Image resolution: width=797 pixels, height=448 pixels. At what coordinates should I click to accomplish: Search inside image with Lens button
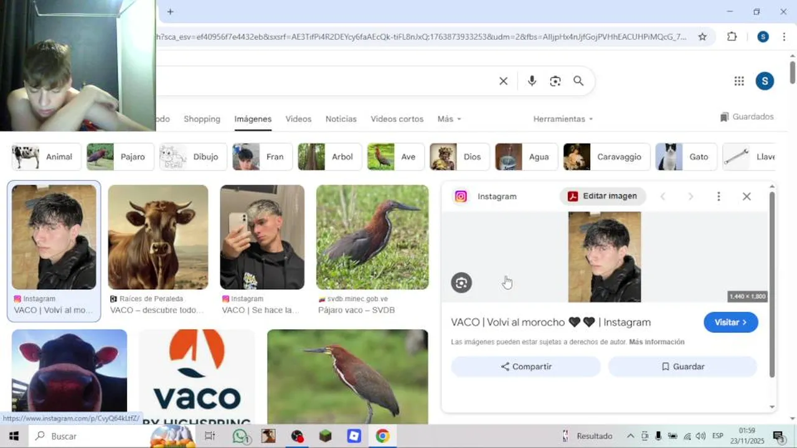click(x=461, y=283)
